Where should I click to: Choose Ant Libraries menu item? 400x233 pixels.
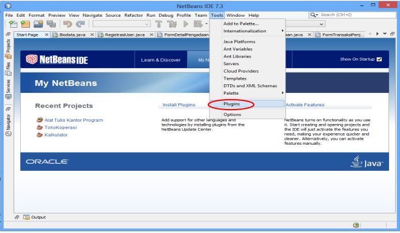tap(247, 57)
